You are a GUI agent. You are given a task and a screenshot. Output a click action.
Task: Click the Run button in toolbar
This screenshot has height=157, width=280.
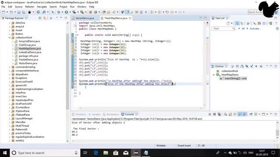(66, 12)
